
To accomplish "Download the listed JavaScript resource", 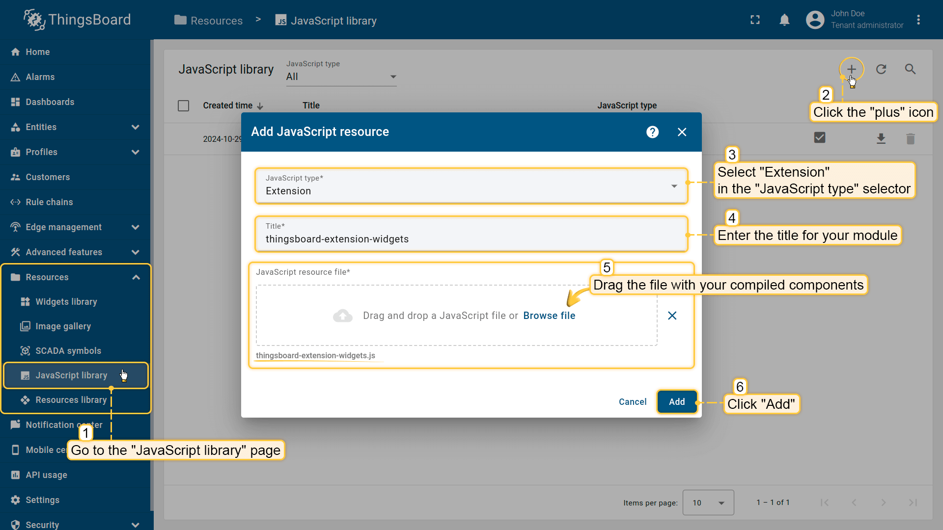I will coord(881,139).
